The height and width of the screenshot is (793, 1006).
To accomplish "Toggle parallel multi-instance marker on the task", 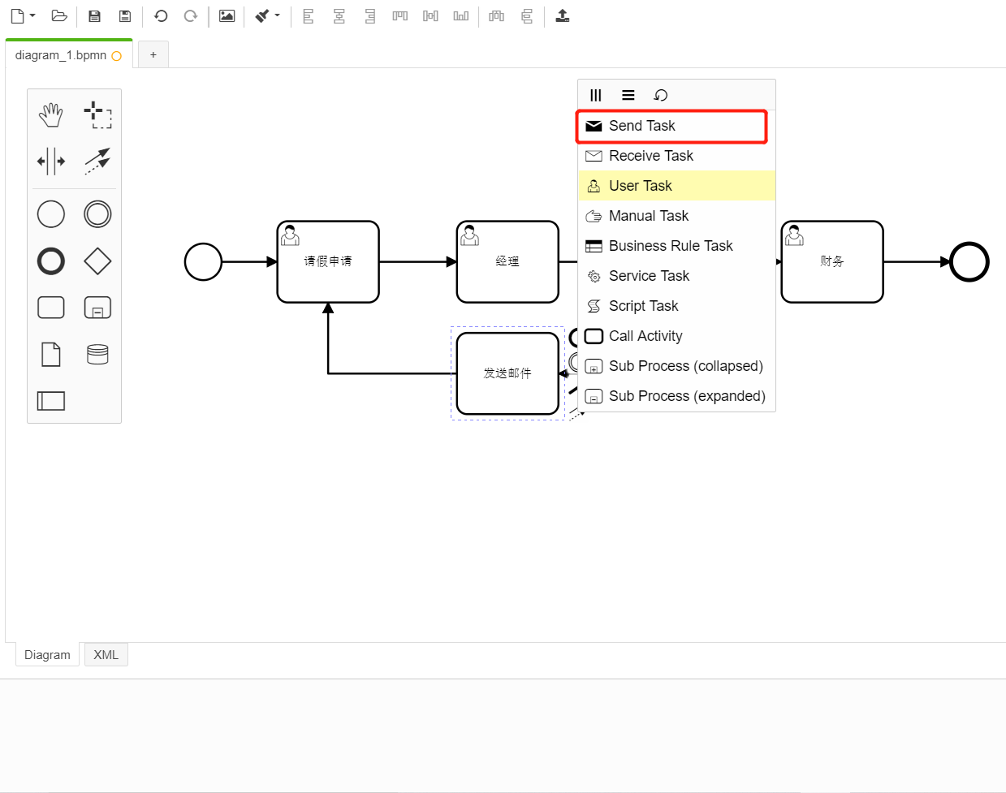I will click(x=596, y=95).
